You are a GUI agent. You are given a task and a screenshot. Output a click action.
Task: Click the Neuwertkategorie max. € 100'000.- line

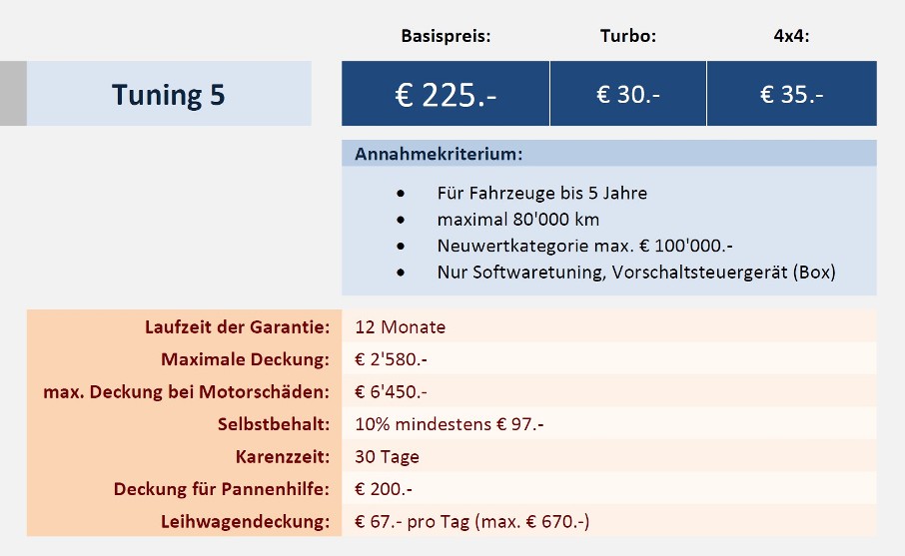coord(584,246)
